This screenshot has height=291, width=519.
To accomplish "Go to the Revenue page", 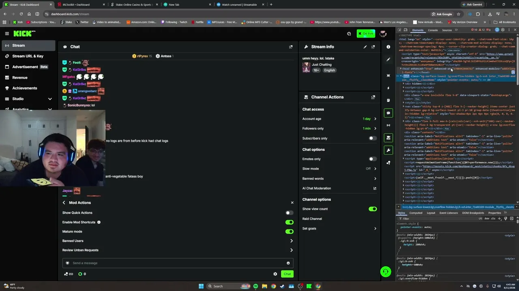I will [29, 78].
